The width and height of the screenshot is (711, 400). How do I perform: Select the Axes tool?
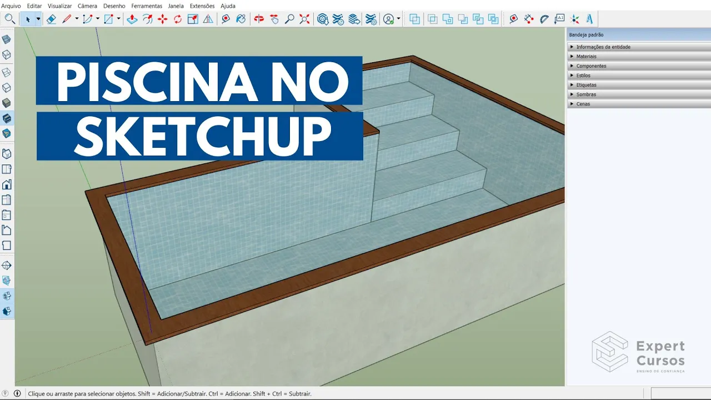point(575,19)
